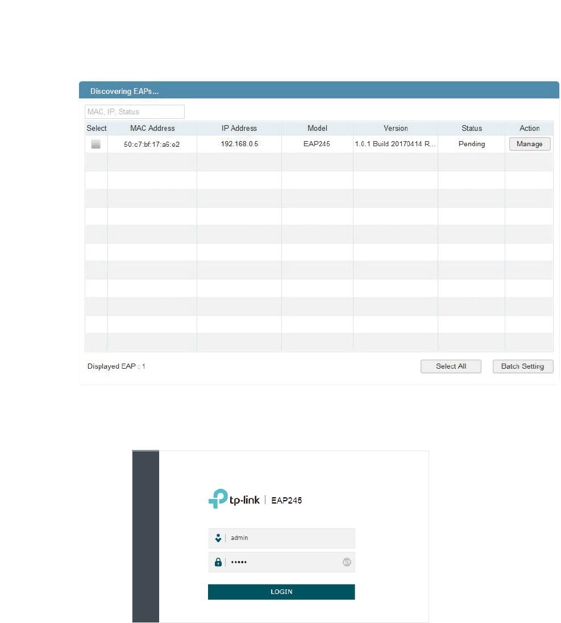
Task: Click the admin username field
Action: point(281,538)
